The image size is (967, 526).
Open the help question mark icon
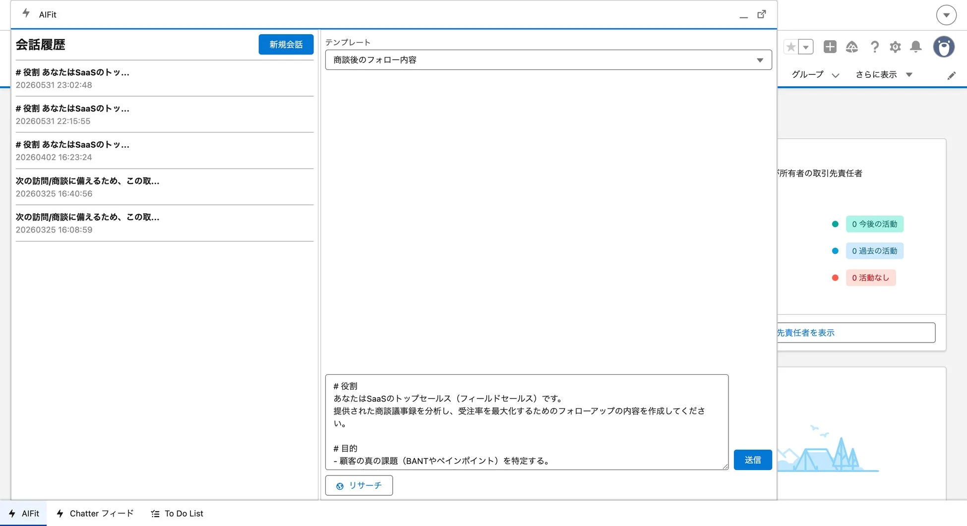(875, 47)
